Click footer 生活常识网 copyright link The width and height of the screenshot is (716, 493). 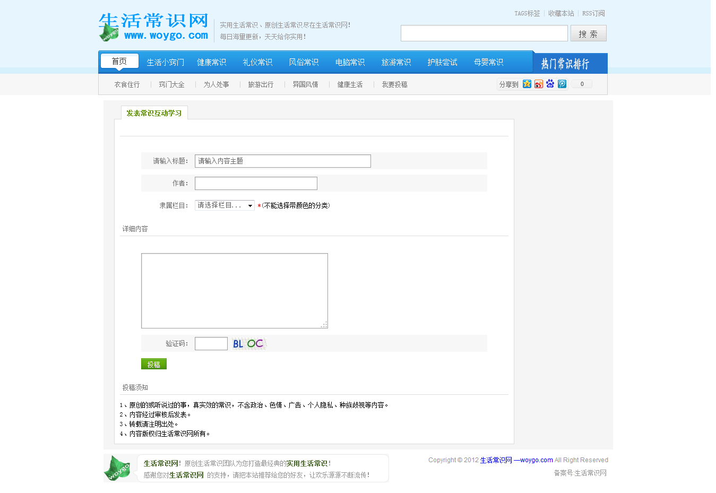tap(496, 460)
